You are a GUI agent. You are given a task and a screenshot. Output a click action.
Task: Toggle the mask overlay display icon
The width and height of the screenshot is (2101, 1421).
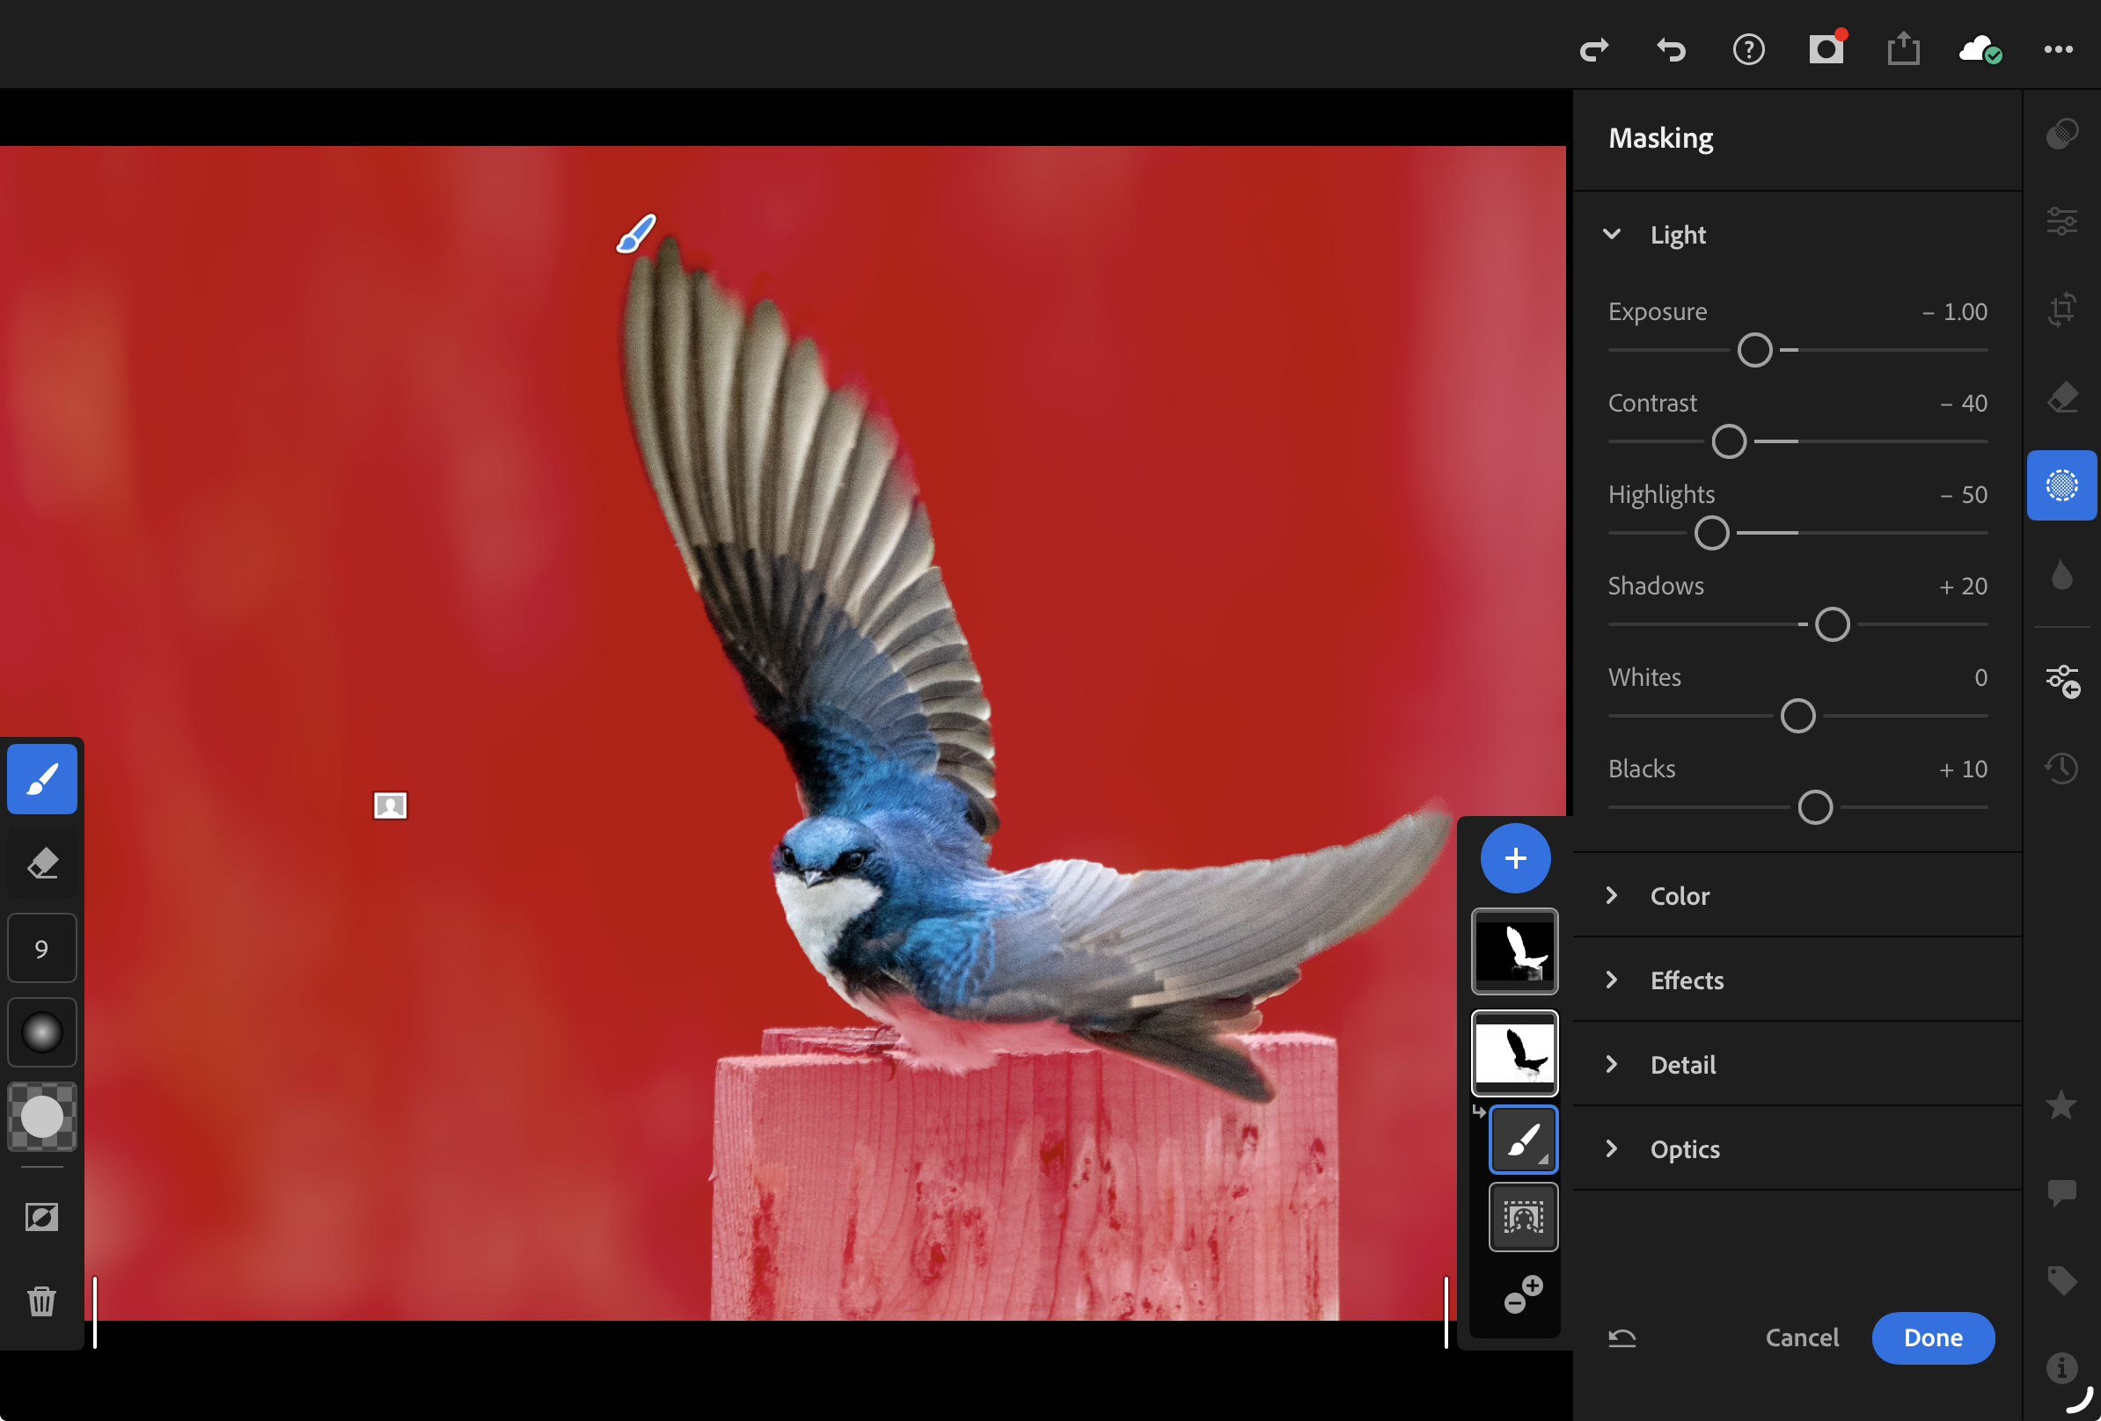point(41,1217)
